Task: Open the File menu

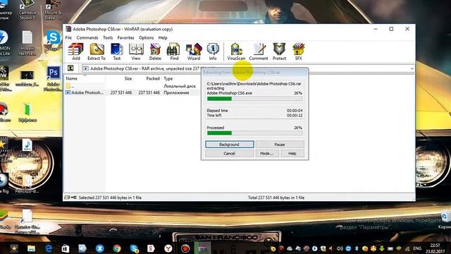Action: (68, 37)
